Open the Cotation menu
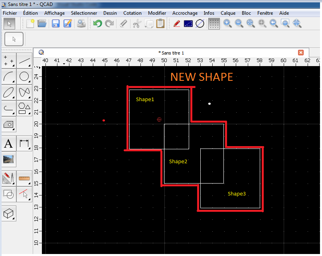The width and height of the screenshot is (322, 256). (x=132, y=13)
